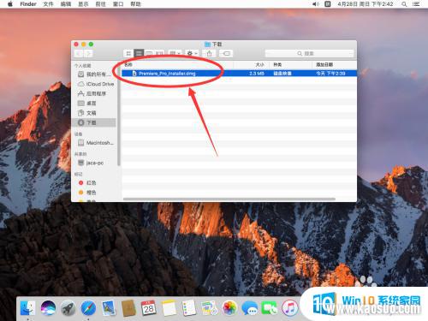Click the 下载 folder icon in title bar
The image size is (428, 321).
coord(207,45)
